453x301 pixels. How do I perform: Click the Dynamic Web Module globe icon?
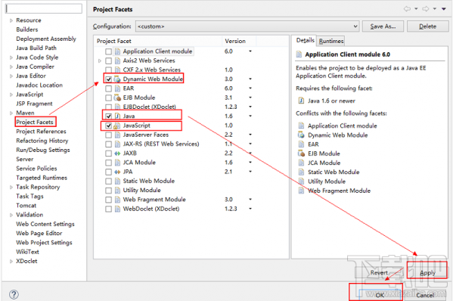117,79
